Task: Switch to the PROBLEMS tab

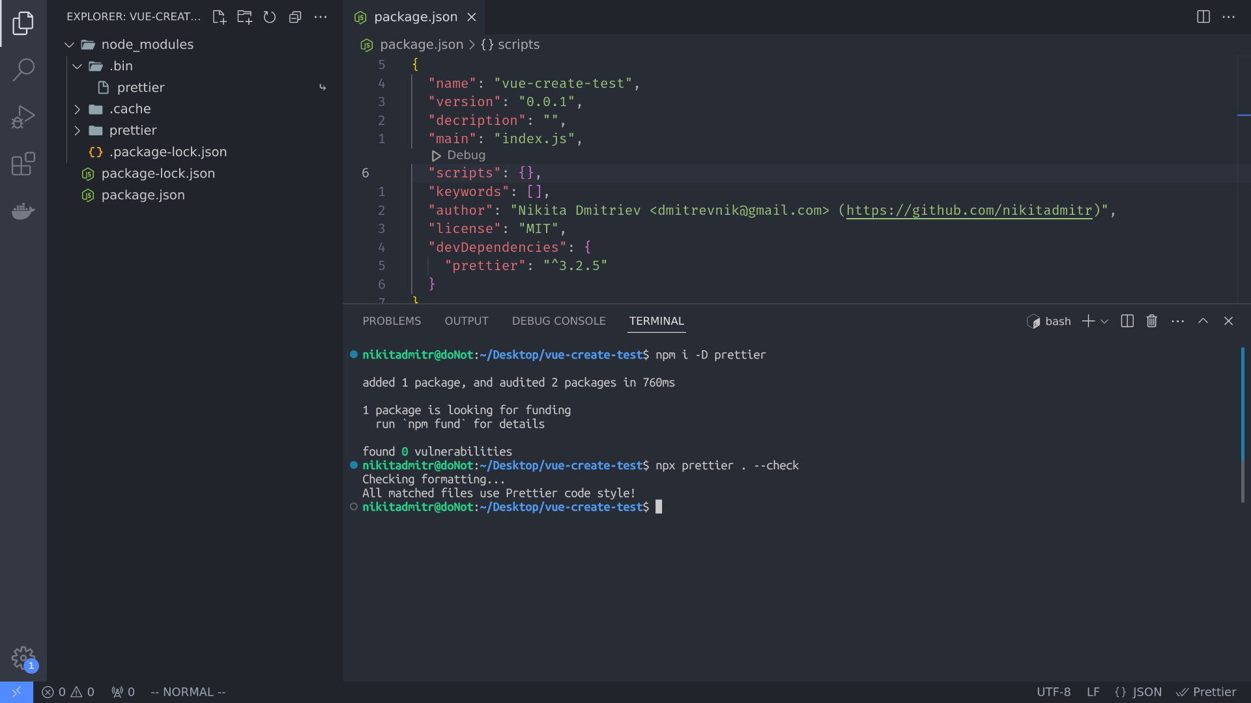Action: [392, 321]
